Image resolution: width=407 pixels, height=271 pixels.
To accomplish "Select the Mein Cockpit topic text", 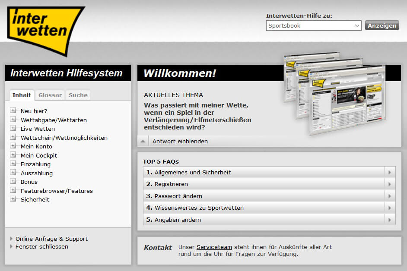I will (x=39, y=156).
